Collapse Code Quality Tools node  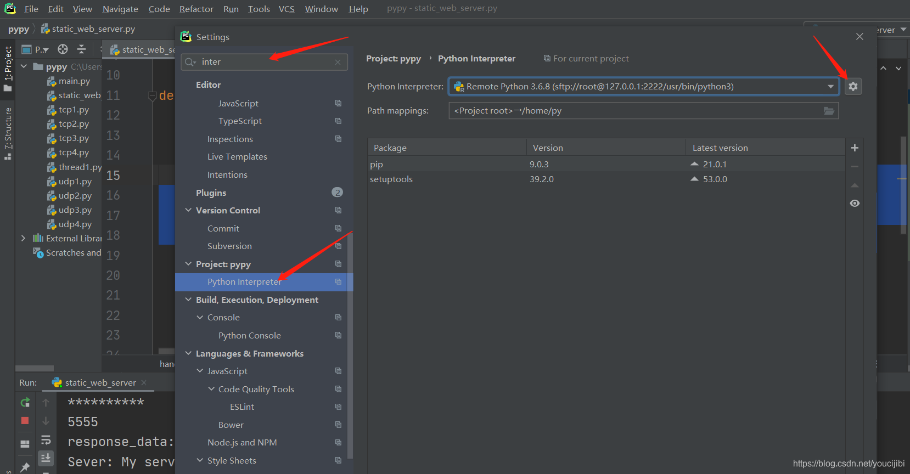pyautogui.click(x=211, y=389)
